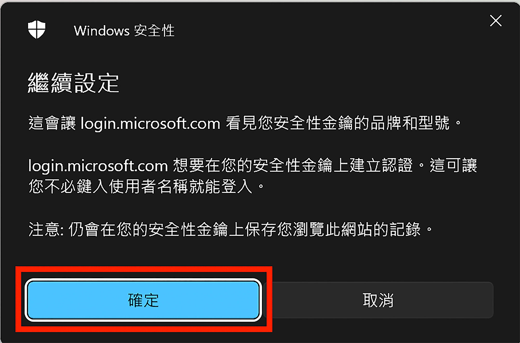520x343 pixels.
Task: Click the 'Windows 安全性' title text
Action: (x=124, y=31)
